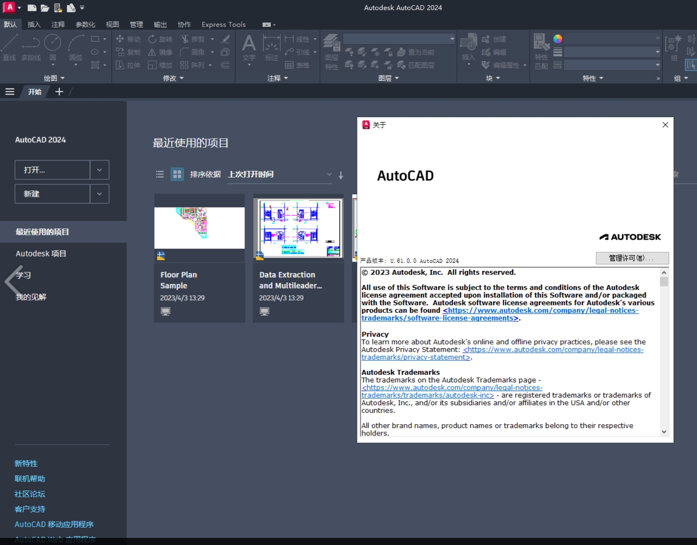This screenshot has width=697, height=545.
Task: Click the Scale (缩放) tool
Action: (160, 65)
